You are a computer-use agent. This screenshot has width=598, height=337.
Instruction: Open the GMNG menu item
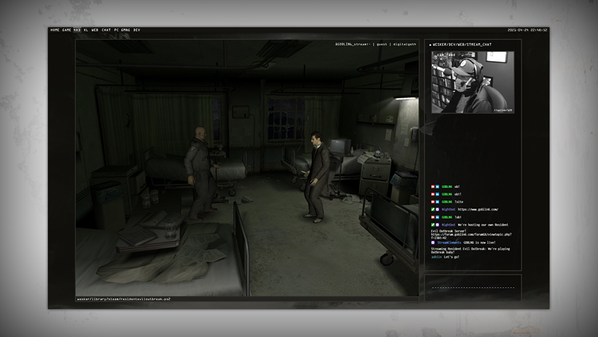pos(126,30)
